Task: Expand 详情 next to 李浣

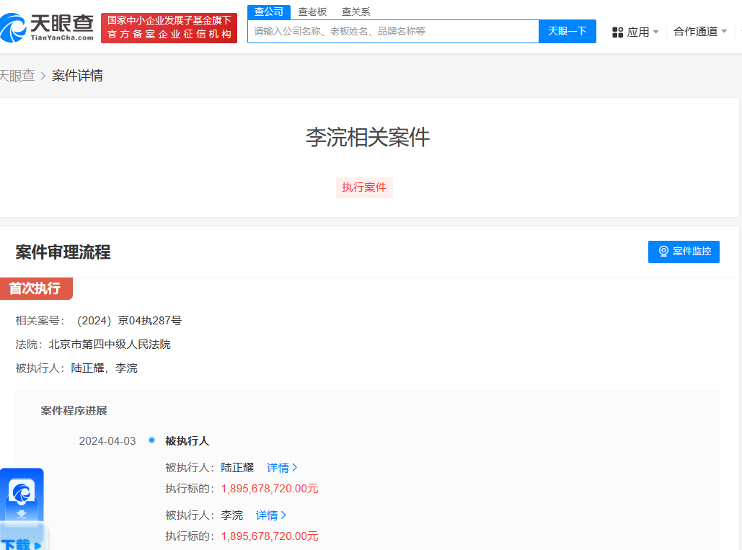Action: [x=270, y=515]
